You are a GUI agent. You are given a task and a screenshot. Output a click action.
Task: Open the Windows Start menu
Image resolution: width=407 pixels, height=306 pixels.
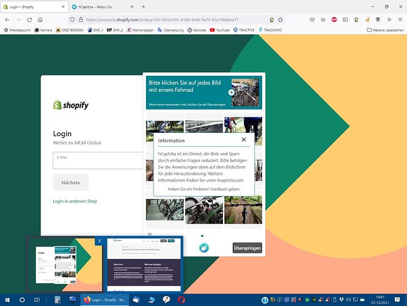pyautogui.click(x=7, y=300)
